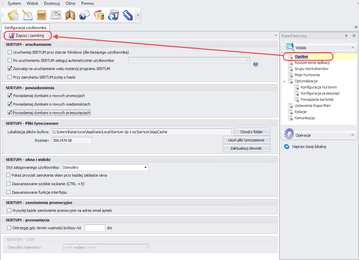Collapse the Widoki section in side panel
This screenshot has width=359, height=260.
click(352, 48)
